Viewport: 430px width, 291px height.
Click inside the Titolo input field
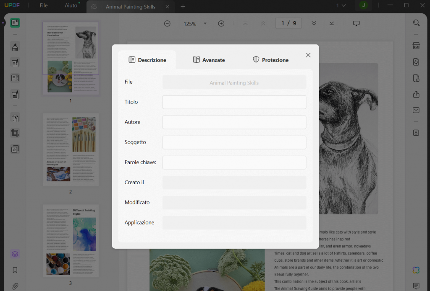pyautogui.click(x=234, y=102)
